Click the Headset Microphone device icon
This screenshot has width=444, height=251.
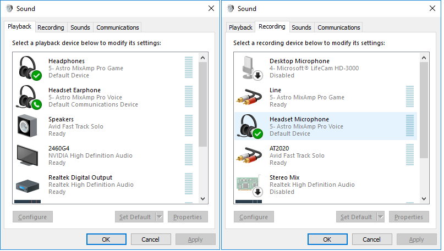(250, 126)
